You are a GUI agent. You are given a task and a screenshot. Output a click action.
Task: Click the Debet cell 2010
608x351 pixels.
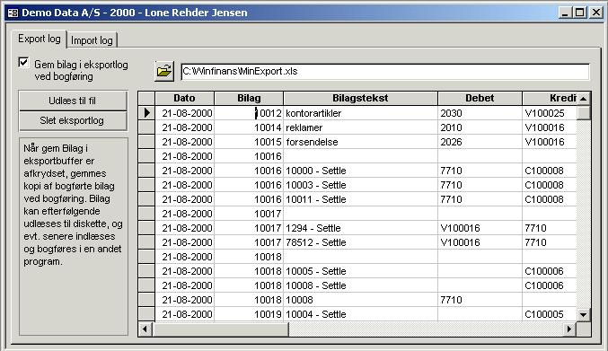(x=480, y=127)
